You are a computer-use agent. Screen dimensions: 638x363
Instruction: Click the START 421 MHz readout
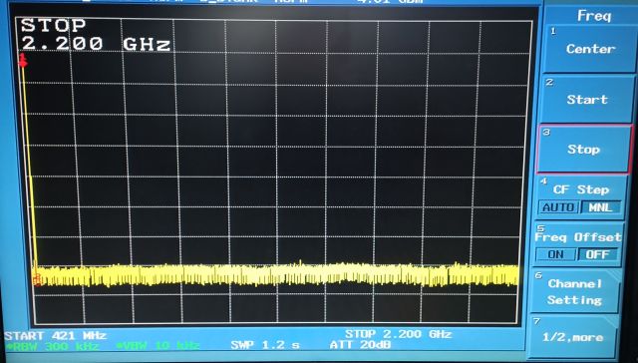click(56, 336)
